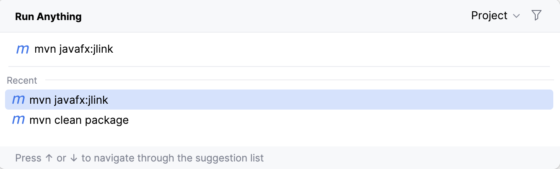Click the blank right side of the highlighted row

(x=377, y=100)
